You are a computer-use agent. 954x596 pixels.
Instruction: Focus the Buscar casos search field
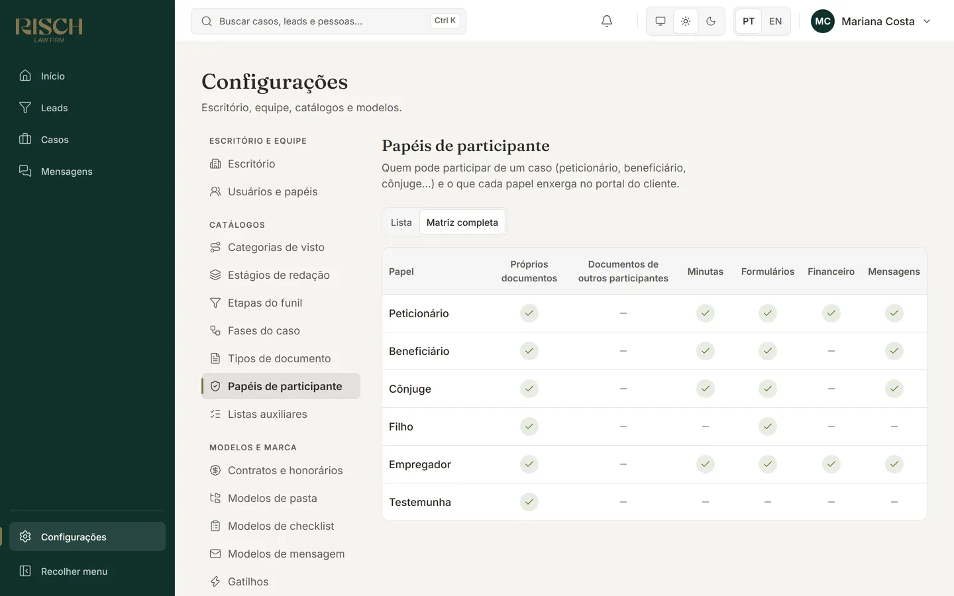[x=329, y=21]
